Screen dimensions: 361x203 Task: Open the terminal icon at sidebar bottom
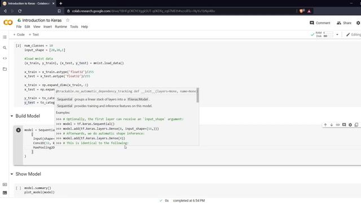pos(5,193)
